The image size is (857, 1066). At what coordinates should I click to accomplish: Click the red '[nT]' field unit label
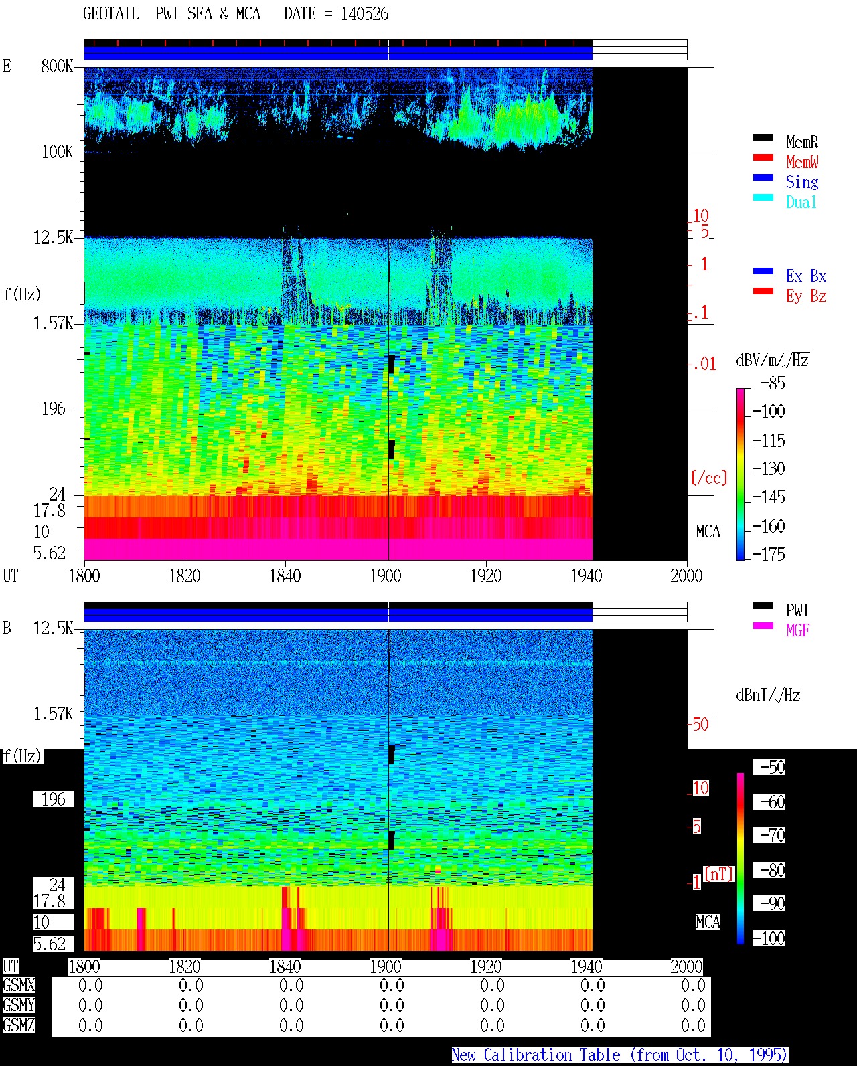click(x=719, y=874)
